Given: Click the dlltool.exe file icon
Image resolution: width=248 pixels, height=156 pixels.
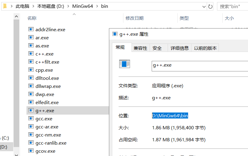Looking at the screenshot, I should tap(31, 78).
